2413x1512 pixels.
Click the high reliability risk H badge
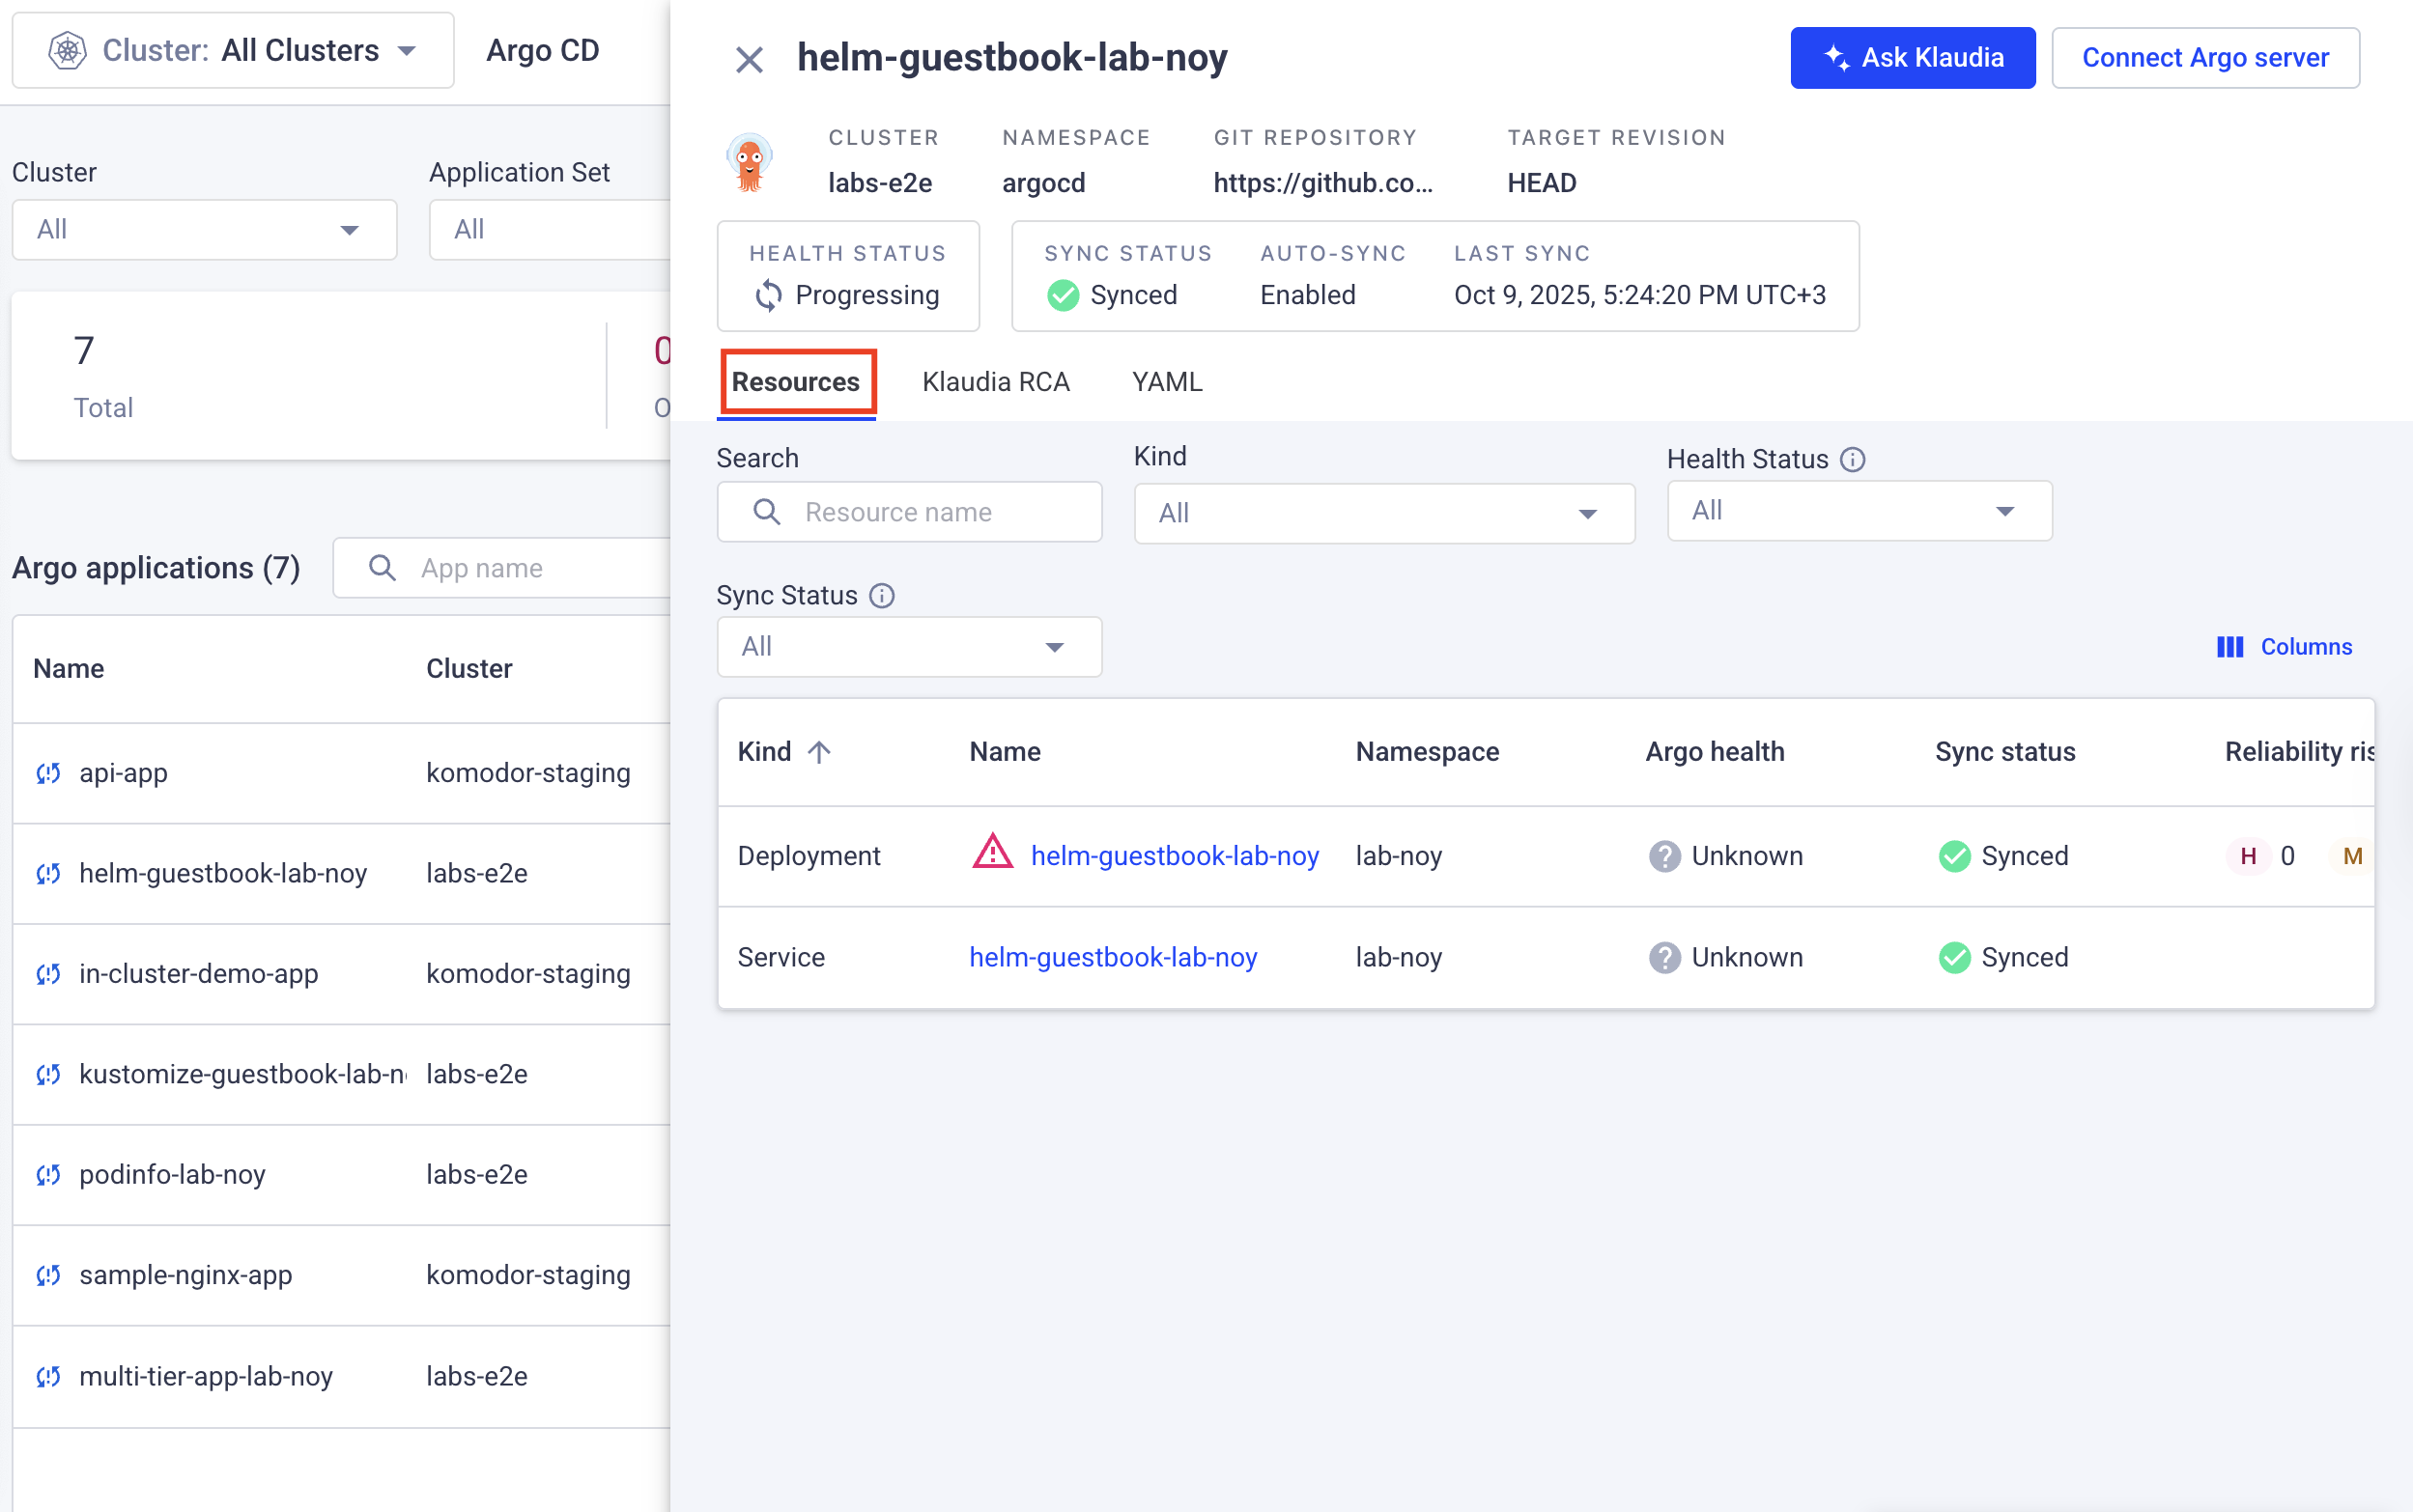pos(2248,856)
